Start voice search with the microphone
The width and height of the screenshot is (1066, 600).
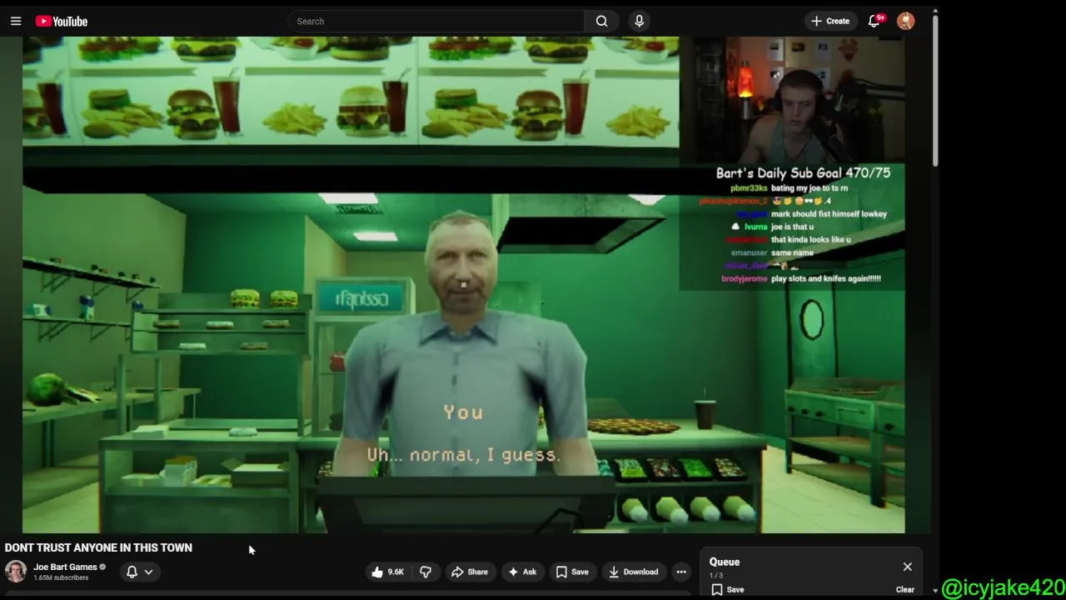pyautogui.click(x=639, y=21)
